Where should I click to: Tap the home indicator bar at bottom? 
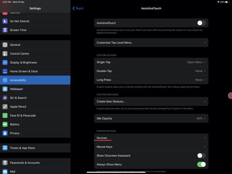tap(116, 172)
